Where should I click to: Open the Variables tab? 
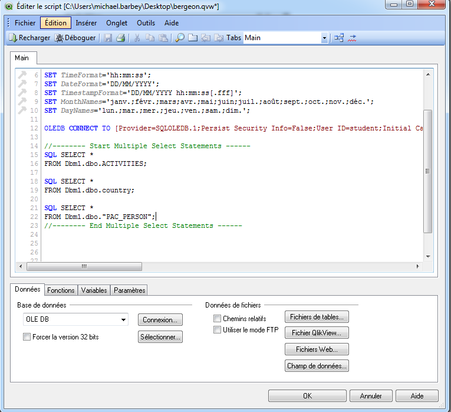tap(94, 290)
